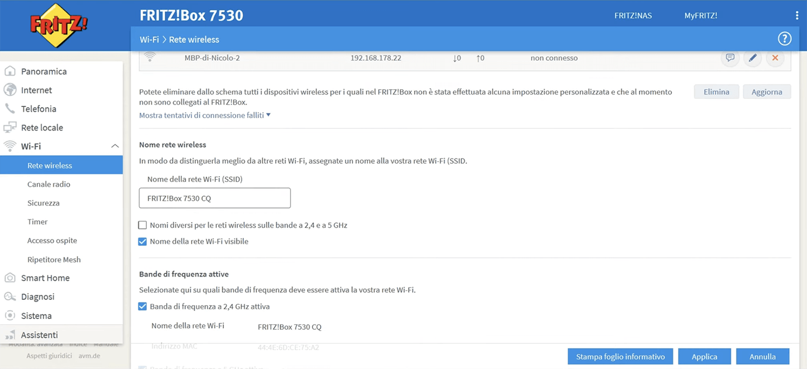Collapse the Wi-Fi menu section chevron
The image size is (807, 369).
[x=115, y=146]
